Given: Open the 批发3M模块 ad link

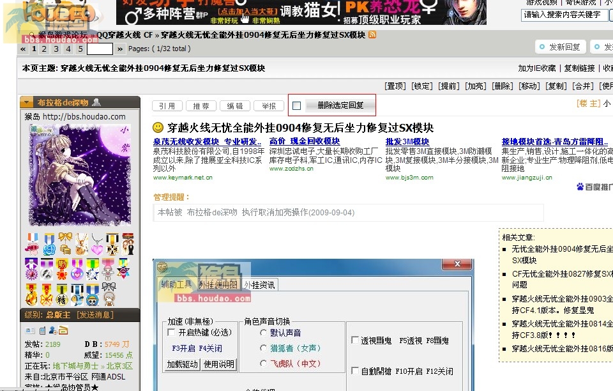Looking at the screenshot, I should click(x=407, y=142).
